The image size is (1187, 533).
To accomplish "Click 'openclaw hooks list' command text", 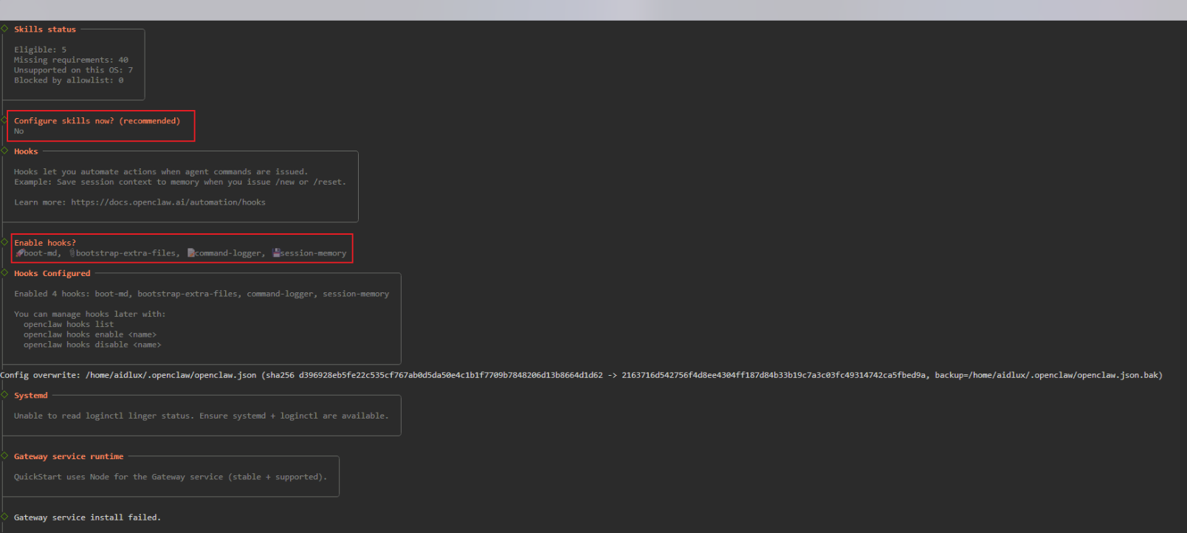I will [x=69, y=324].
